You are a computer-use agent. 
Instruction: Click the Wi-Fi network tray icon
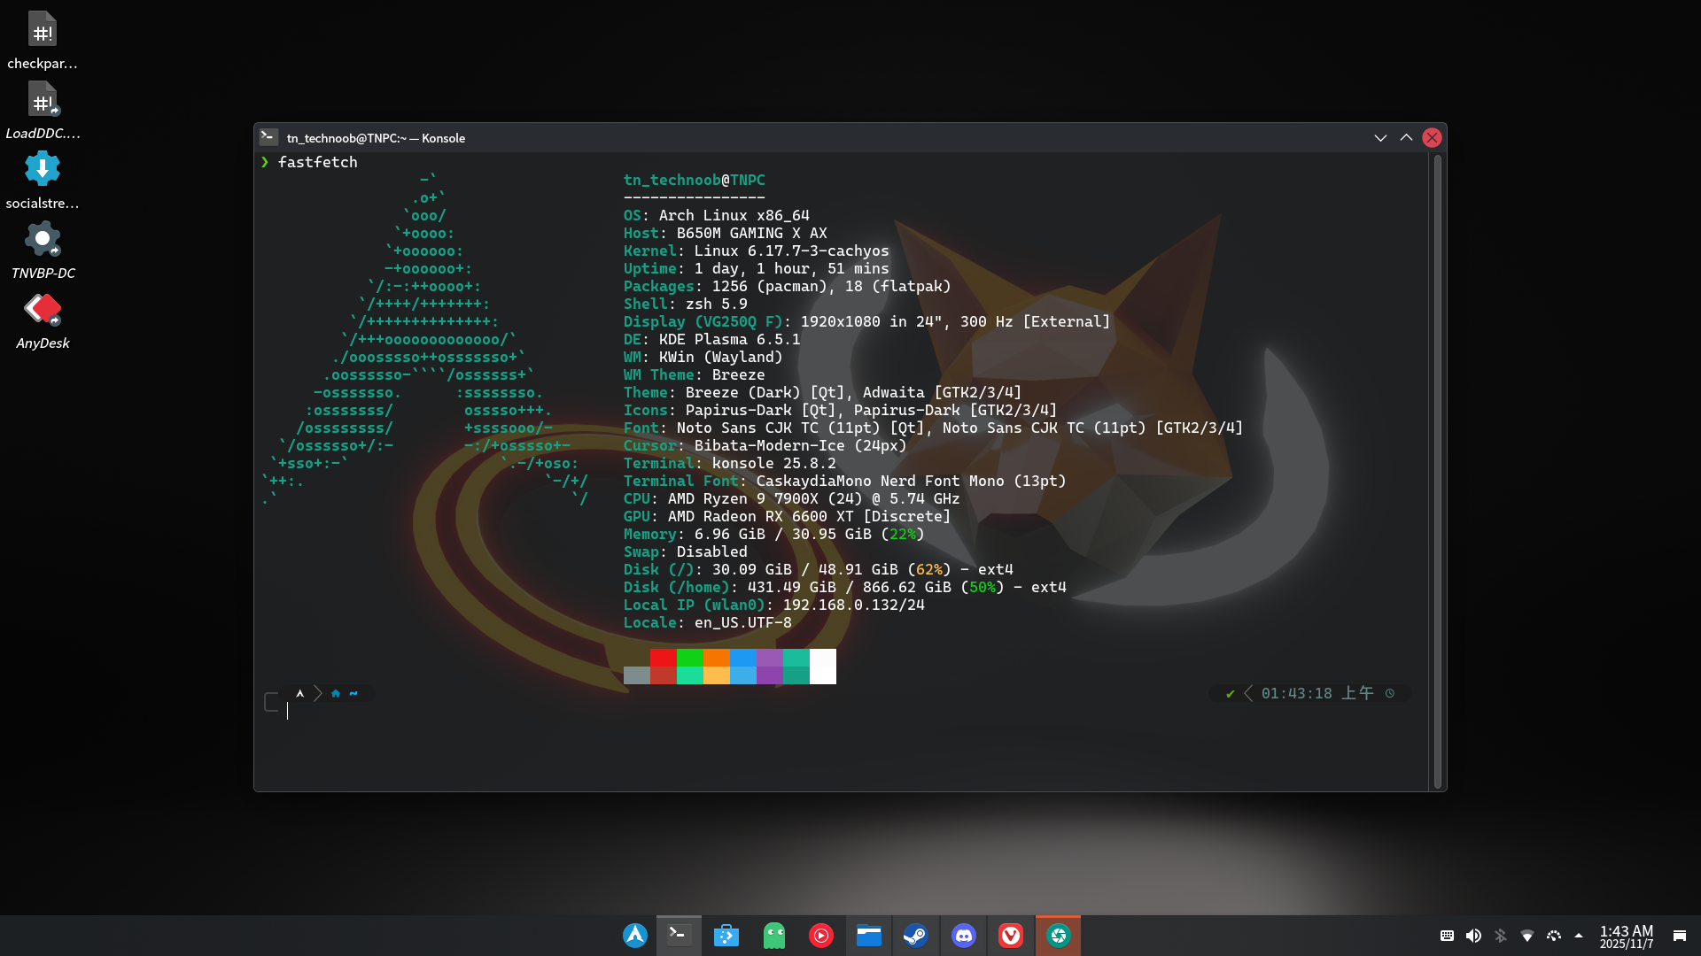pos(1527,936)
